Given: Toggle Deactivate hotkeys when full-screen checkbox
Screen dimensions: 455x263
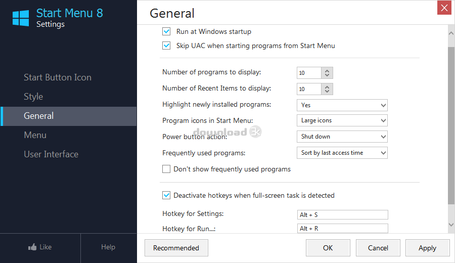Looking at the screenshot, I should pos(166,195).
